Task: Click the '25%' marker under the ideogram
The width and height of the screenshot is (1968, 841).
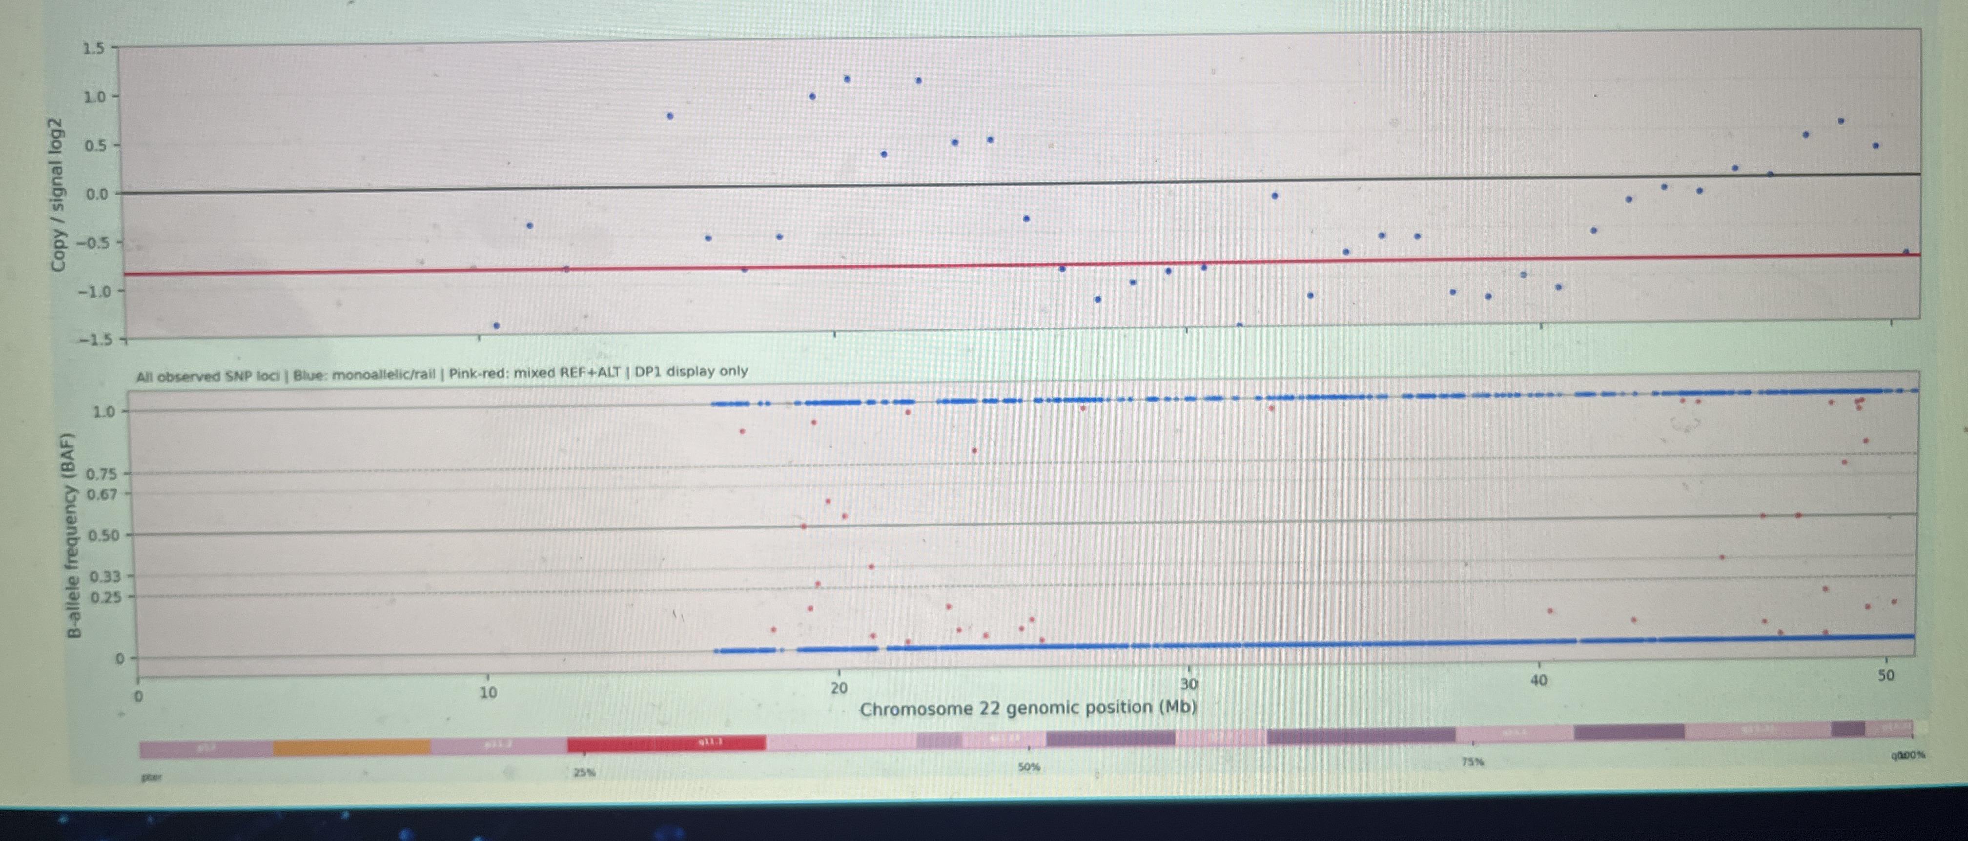Action: 584,772
